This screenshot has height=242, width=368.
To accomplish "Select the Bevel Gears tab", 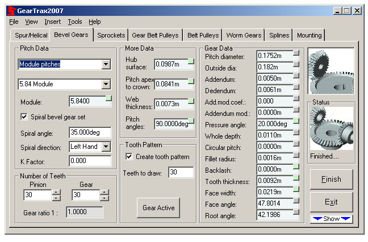I will pos(72,35).
